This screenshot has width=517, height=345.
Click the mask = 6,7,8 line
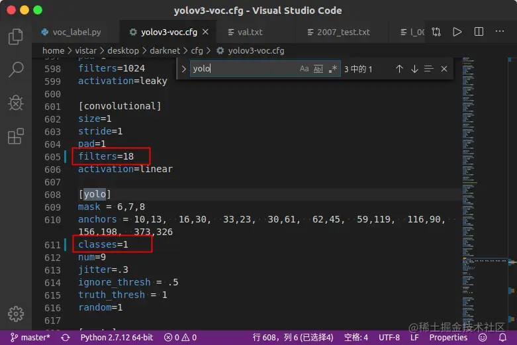coord(111,207)
